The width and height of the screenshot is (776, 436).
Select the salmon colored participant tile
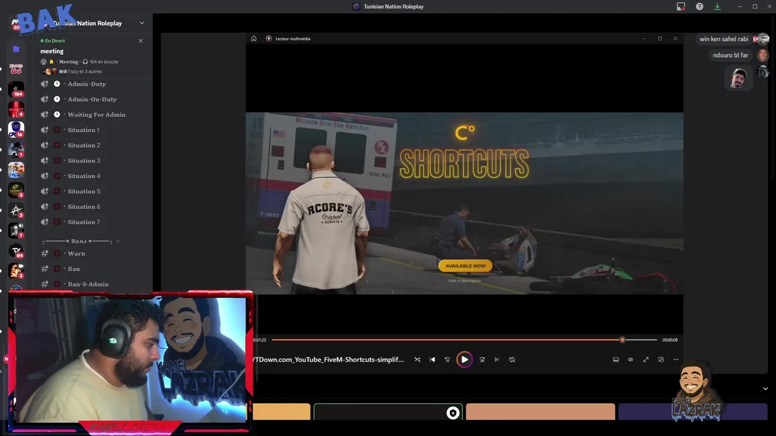pyautogui.click(x=540, y=412)
